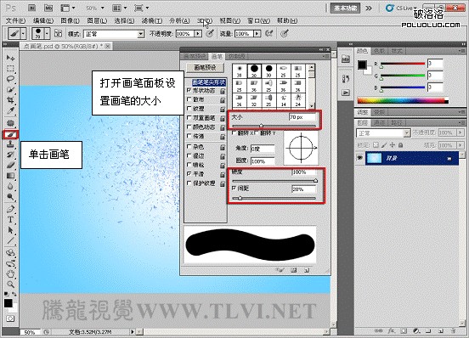Enable 颜色动态 checkbox
Image resolution: width=469 pixels, height=338 pixels.
pyautogui.click(x=189, y=127)
